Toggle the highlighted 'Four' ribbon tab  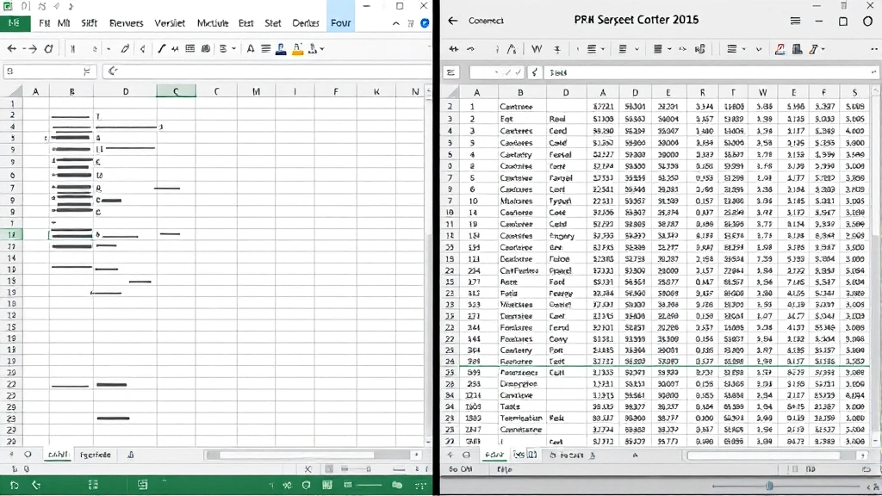(340, 23)
